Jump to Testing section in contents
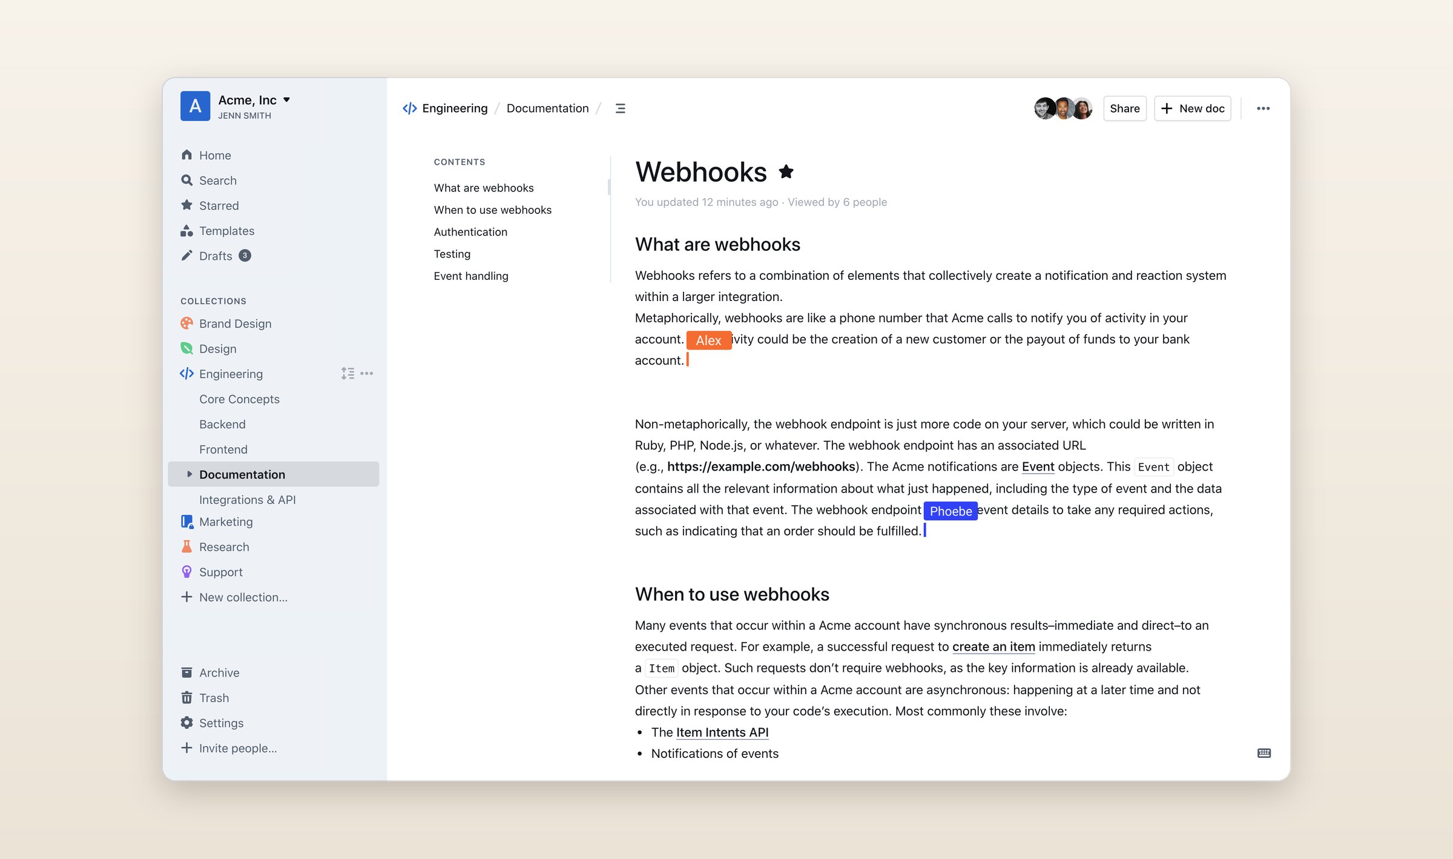 point(452,254)
